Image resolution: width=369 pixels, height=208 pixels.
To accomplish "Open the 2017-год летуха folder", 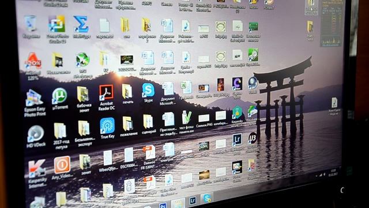I will point(60,131).
